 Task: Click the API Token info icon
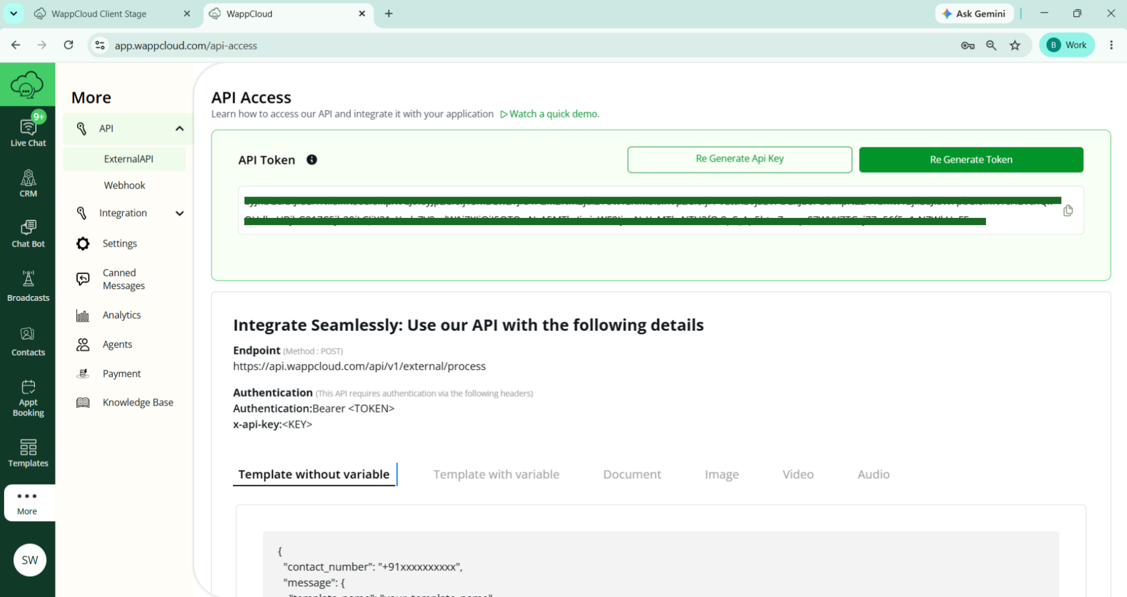311,159
